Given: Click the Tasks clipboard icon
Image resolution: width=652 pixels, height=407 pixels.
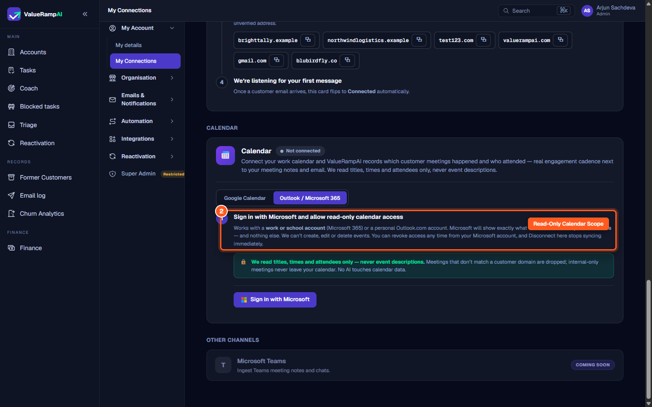Looking at the screenshot, I should pos(11,70).
